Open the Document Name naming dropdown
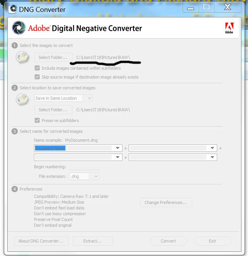The image size is (248, 256). pyautogui.click(x=117, y=148)
